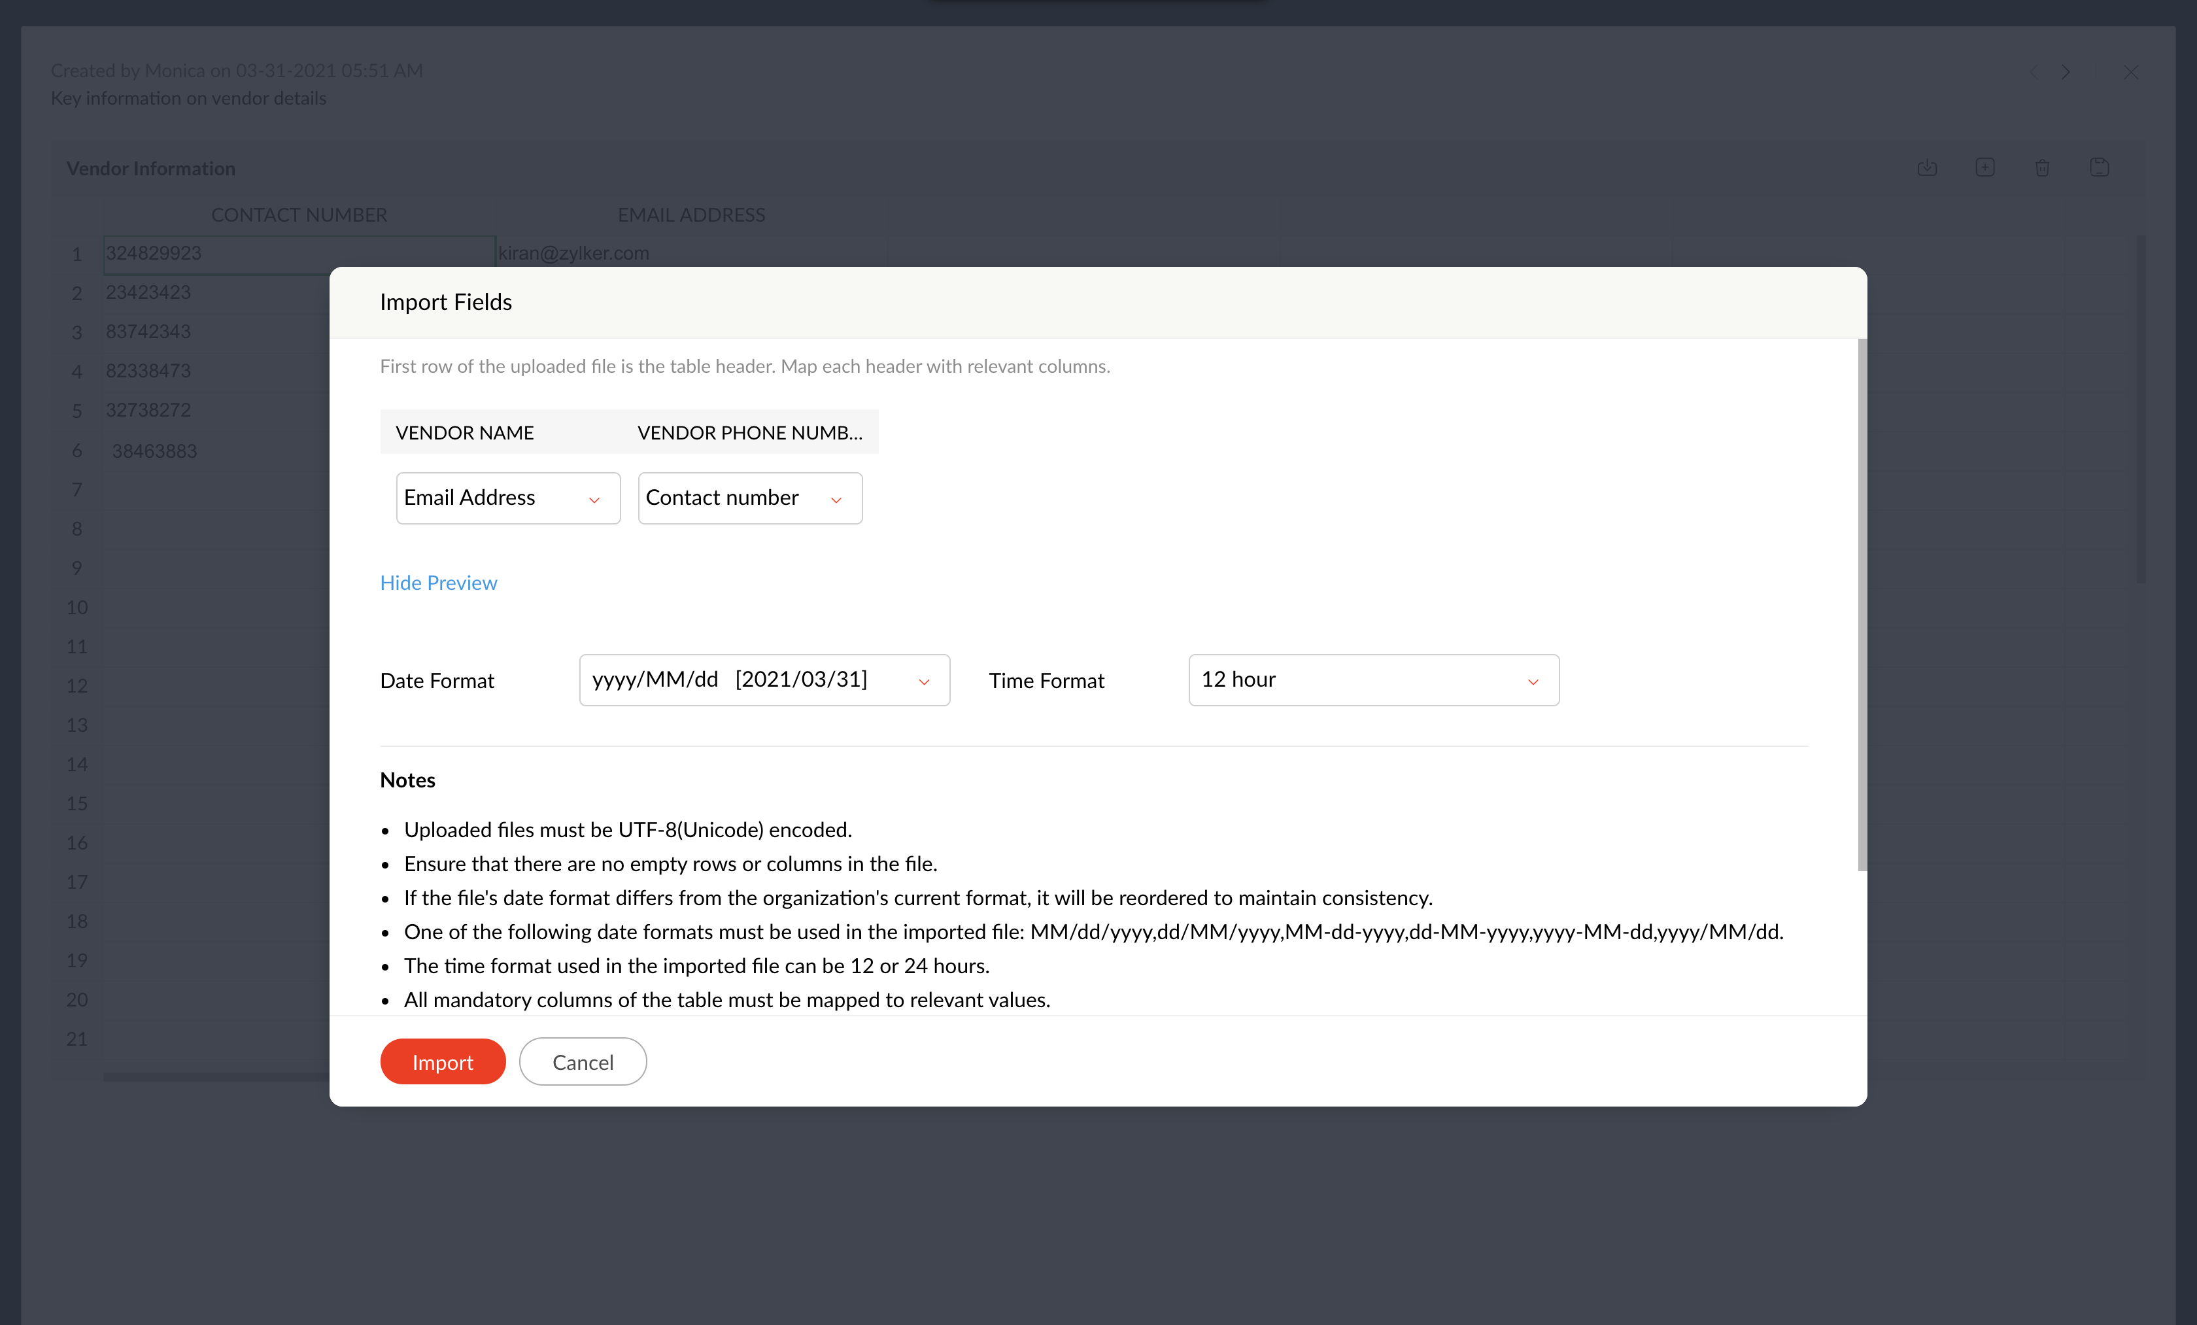The width and height of the screenshot is (2197, 1325).
Task: Go to next record with right arrow
Action: tap(2066, 72)
